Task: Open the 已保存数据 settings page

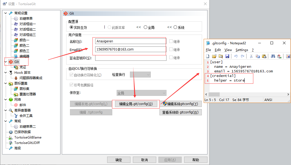Action: 23,132
